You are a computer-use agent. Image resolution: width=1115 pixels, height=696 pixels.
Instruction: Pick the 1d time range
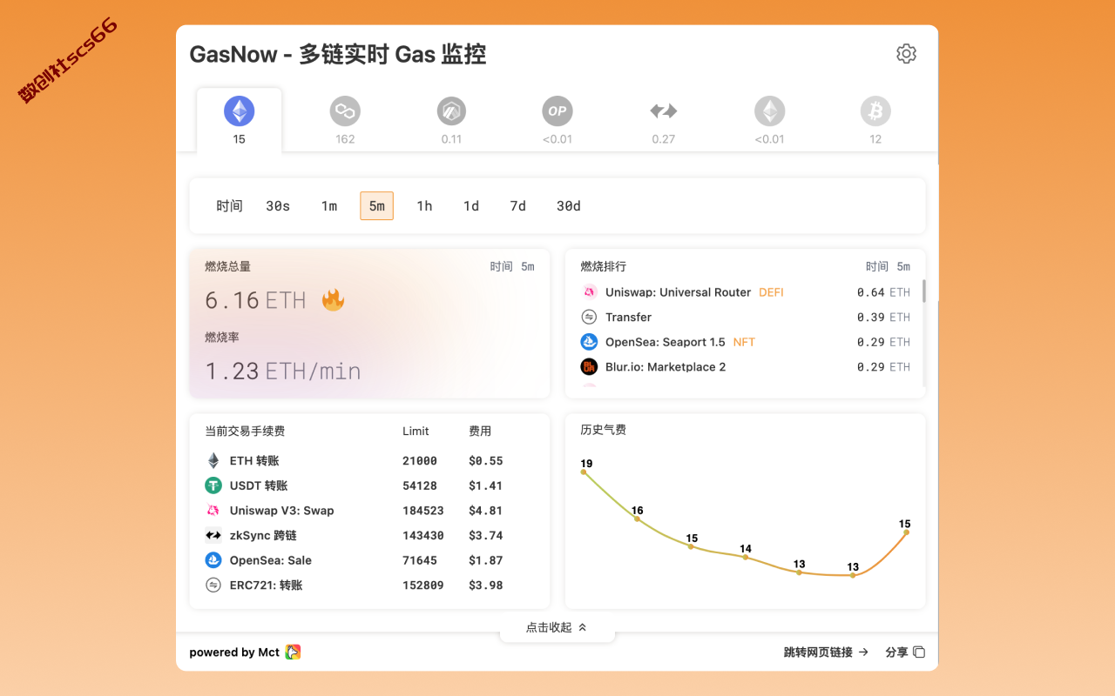tap(471, 206)
